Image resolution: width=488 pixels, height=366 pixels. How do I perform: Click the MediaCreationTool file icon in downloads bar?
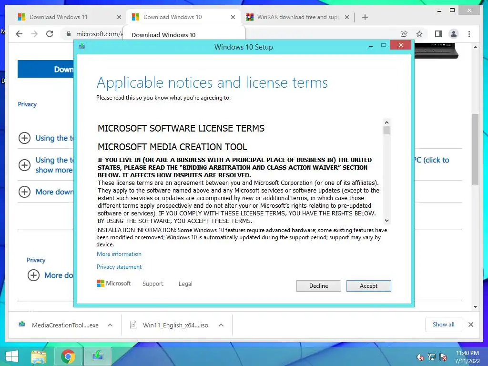click(21, 324)
